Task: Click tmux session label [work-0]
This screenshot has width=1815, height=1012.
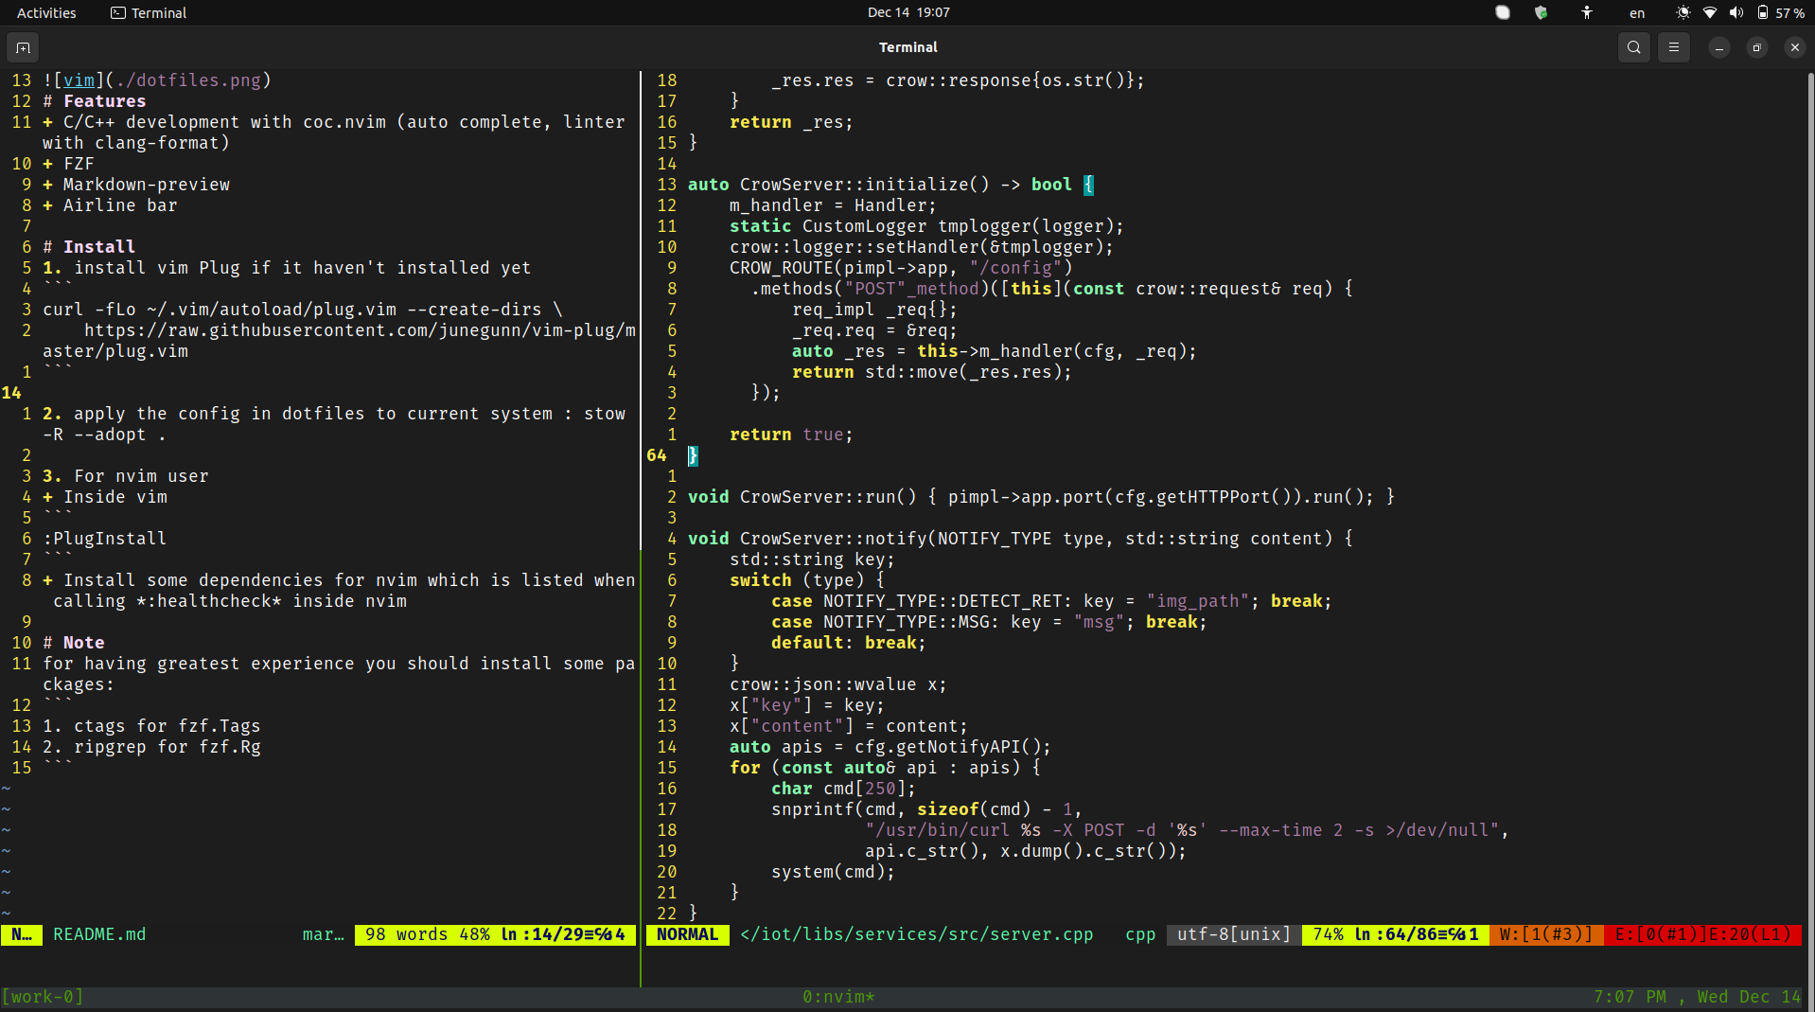Action: coord(43,997)
